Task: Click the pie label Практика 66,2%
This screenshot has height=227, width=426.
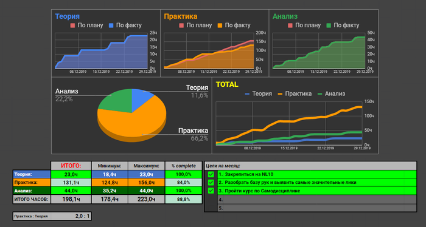Action: click(x=193, y=134)
